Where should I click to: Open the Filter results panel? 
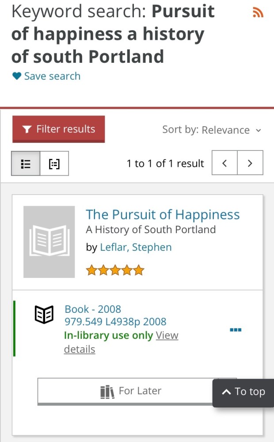58,129
